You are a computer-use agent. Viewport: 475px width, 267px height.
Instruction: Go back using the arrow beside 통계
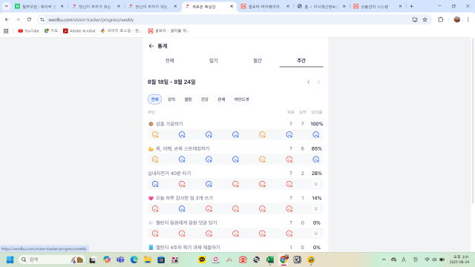151,46
